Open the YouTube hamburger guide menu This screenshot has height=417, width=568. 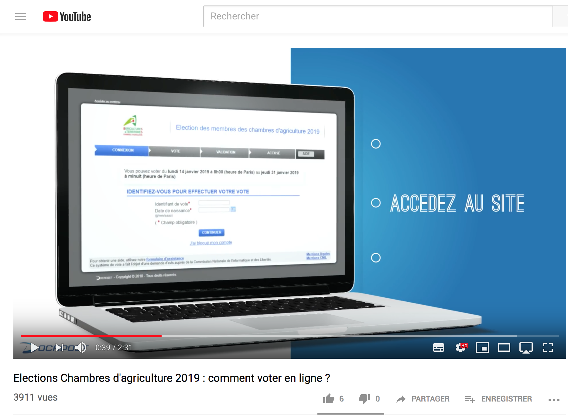pyautogui.click(x=21, y=16)
